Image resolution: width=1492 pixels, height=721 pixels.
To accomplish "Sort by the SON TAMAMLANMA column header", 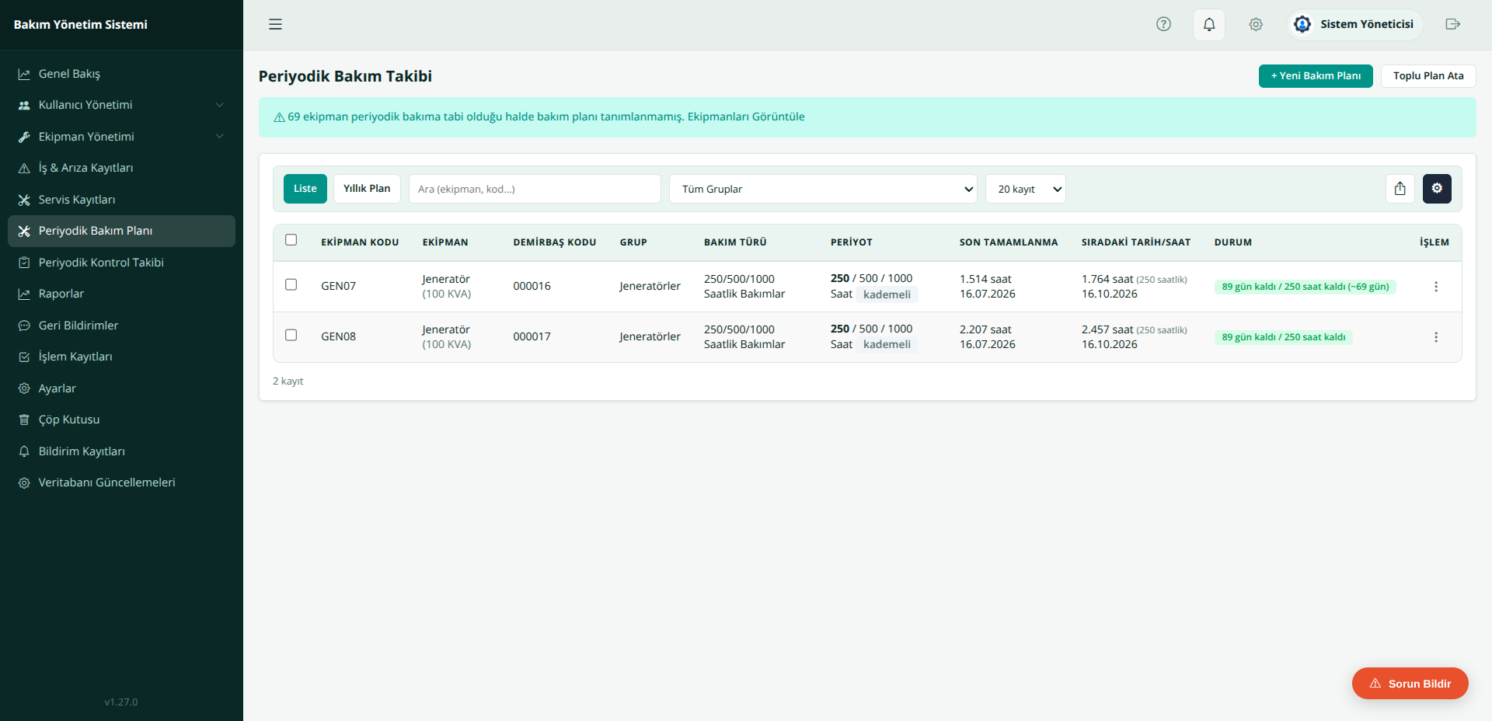I will tap(1009, 242).
